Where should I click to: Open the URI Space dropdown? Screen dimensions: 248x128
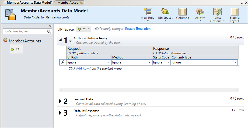[x=83, y=29]
